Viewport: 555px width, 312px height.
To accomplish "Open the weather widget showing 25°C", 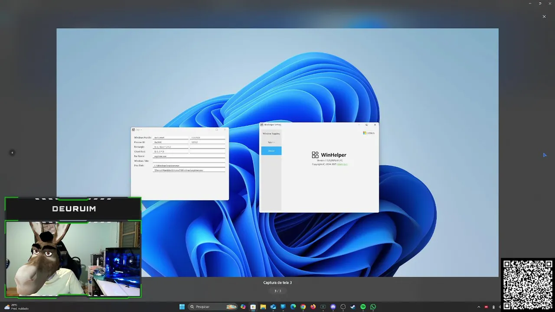I will tap(16, 307).
